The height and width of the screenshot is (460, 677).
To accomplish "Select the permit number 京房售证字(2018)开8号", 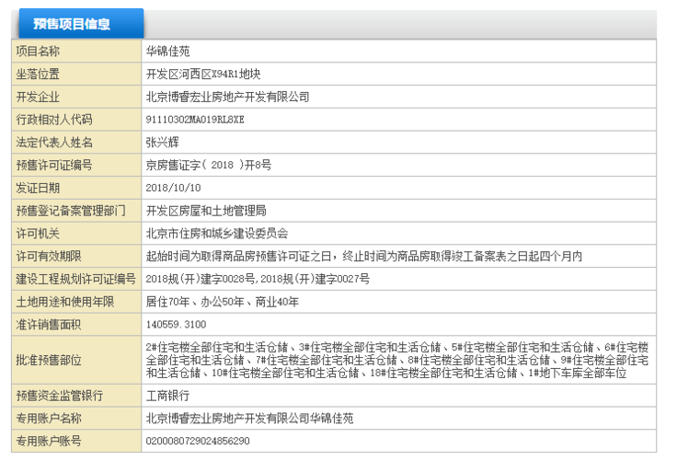I will (x=209, y=166).
